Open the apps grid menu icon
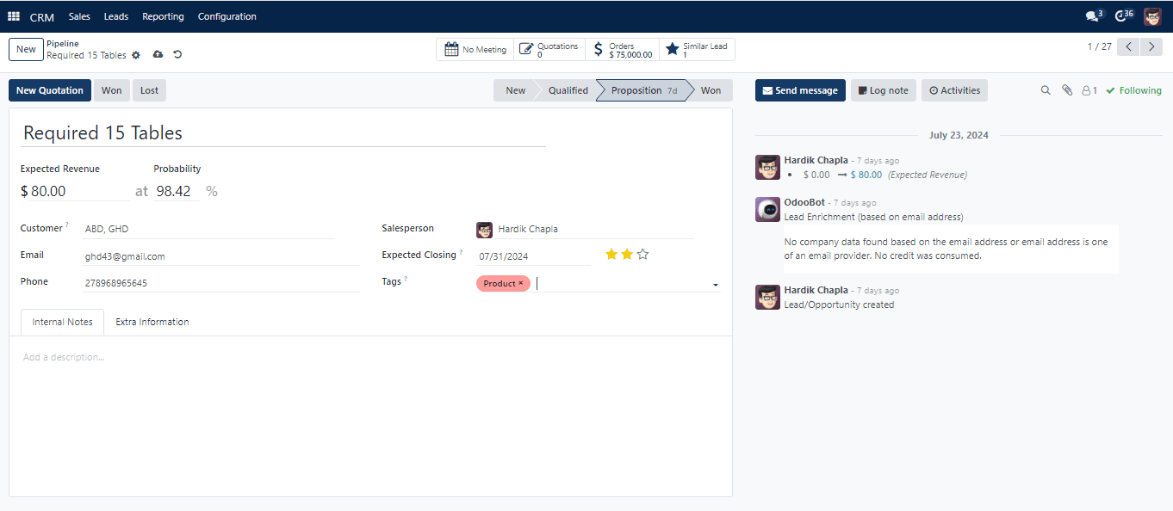This screenshot has height=511, width=1173. coord(14,16)
